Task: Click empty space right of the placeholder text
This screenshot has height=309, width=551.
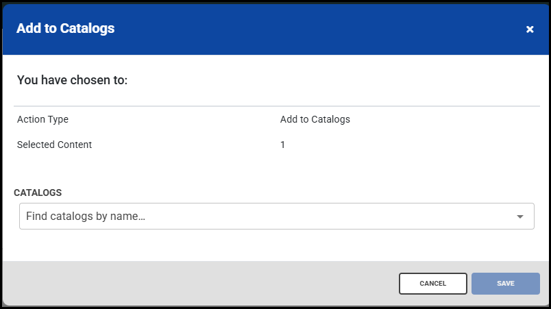Action: point(329,217)
